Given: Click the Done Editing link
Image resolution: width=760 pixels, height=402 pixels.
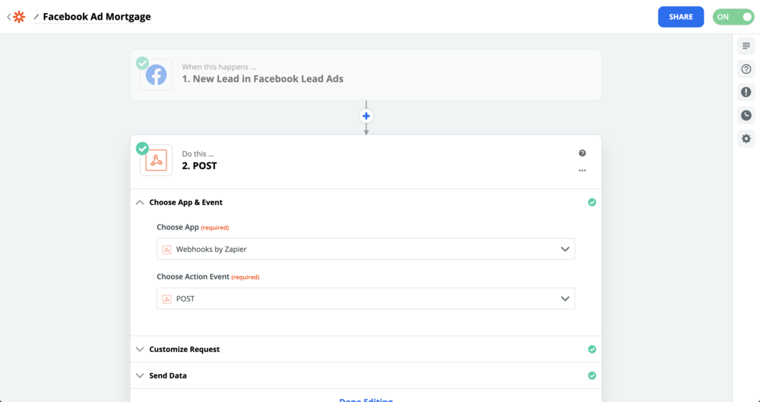Looking at the screenshot, I should [x=366, y=400].
